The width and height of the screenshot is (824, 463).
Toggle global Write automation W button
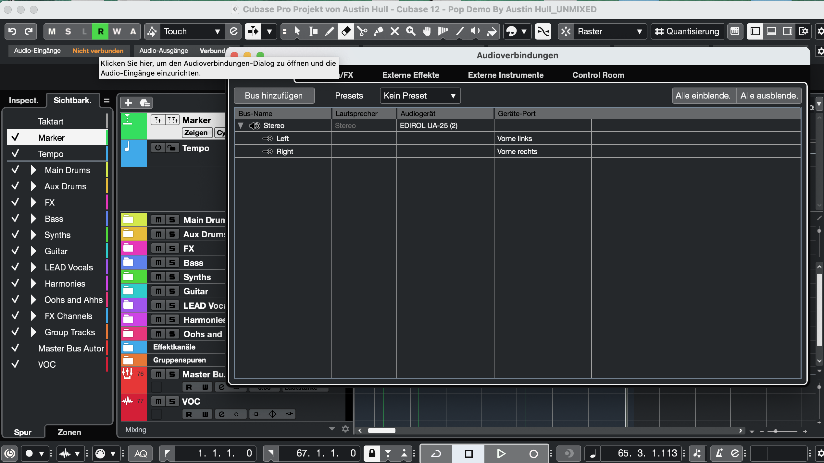pos(117,31)
